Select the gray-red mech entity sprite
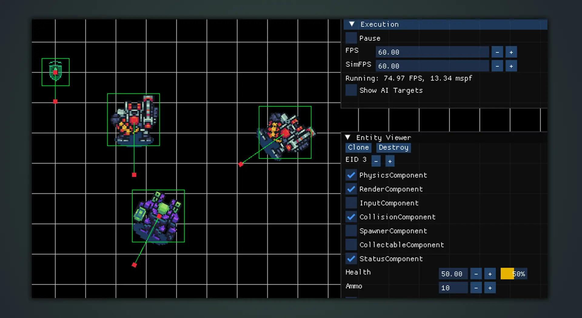 [133, 120]
